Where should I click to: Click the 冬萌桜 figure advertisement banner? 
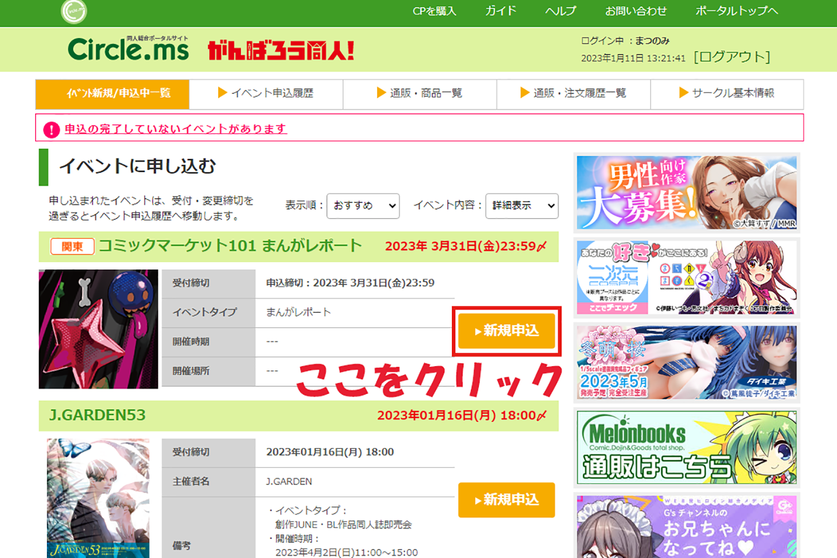click(687, 363)
